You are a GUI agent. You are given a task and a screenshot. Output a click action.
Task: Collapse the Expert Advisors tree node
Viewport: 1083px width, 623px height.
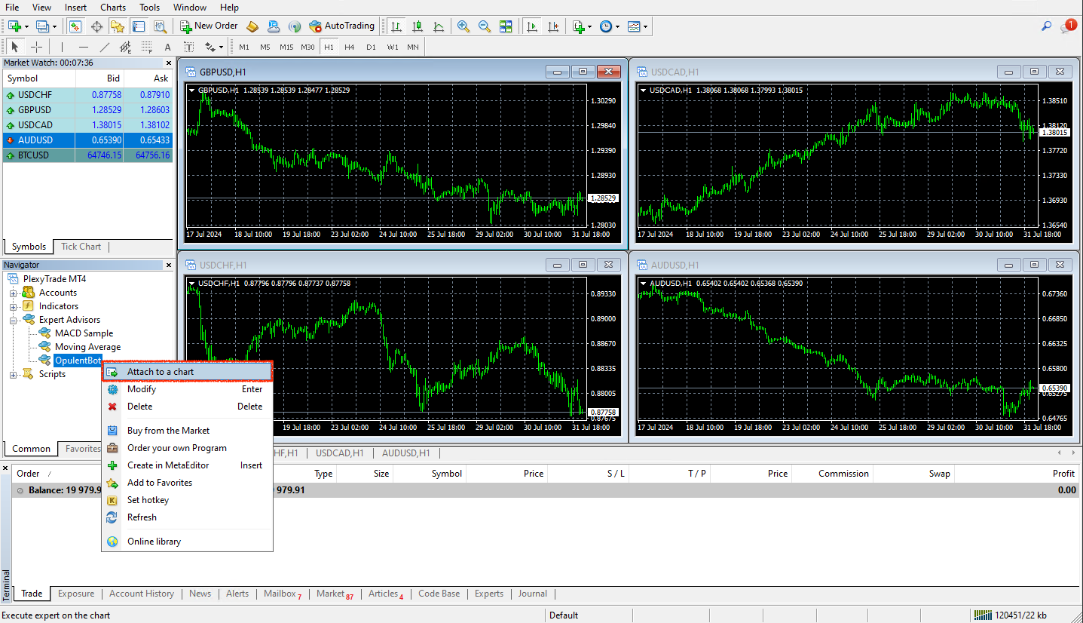tap(13, 320)
